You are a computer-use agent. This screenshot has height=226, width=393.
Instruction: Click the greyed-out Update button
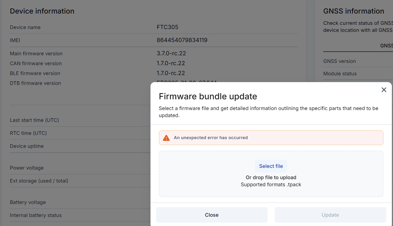(330, 215)
